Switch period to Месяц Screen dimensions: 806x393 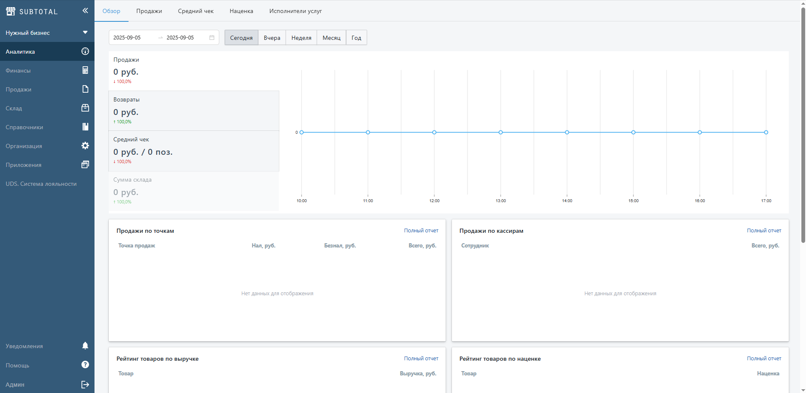(331, 37)
